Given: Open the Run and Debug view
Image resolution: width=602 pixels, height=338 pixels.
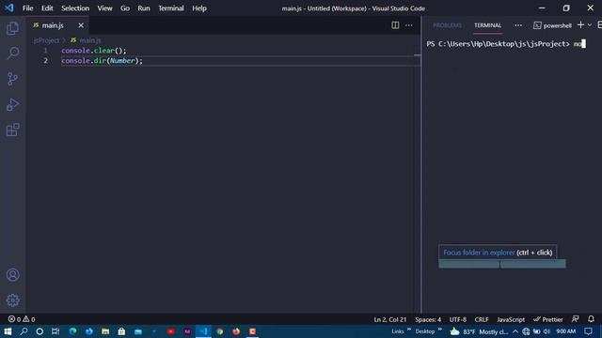Looking at the screenshot, I should tap(12, 104).
